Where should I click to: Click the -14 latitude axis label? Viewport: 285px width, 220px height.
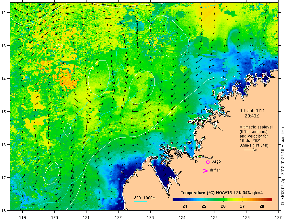(x=3, y=79)
